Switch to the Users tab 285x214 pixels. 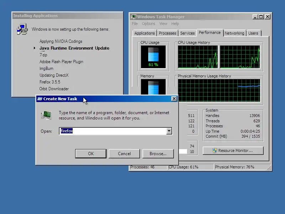coord(253,33)
